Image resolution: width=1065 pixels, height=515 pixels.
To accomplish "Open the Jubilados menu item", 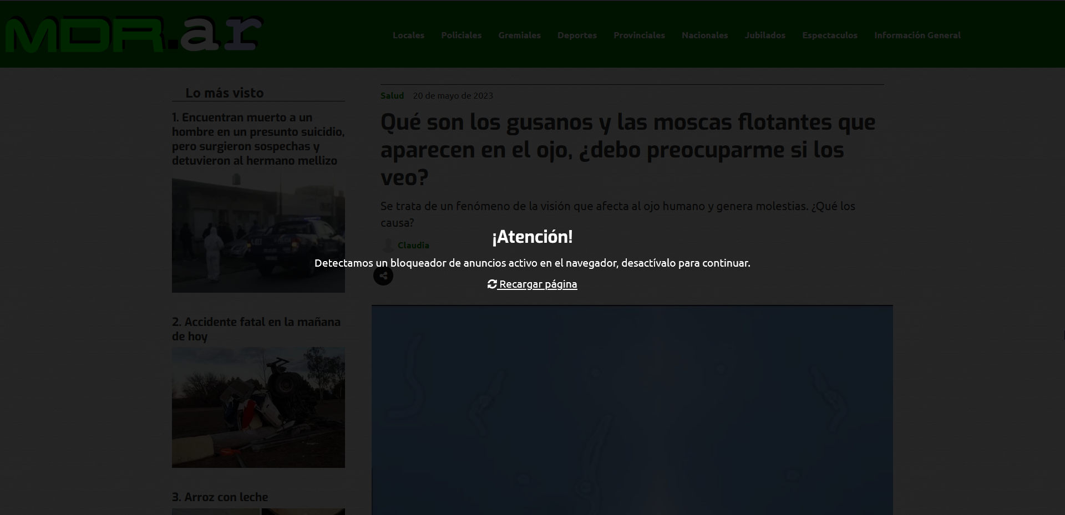I will (x=765, y=35).
